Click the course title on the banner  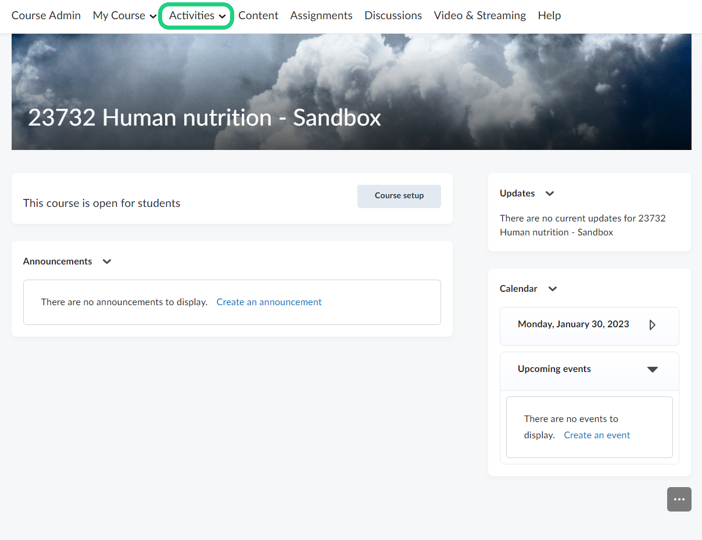[205, 118]
